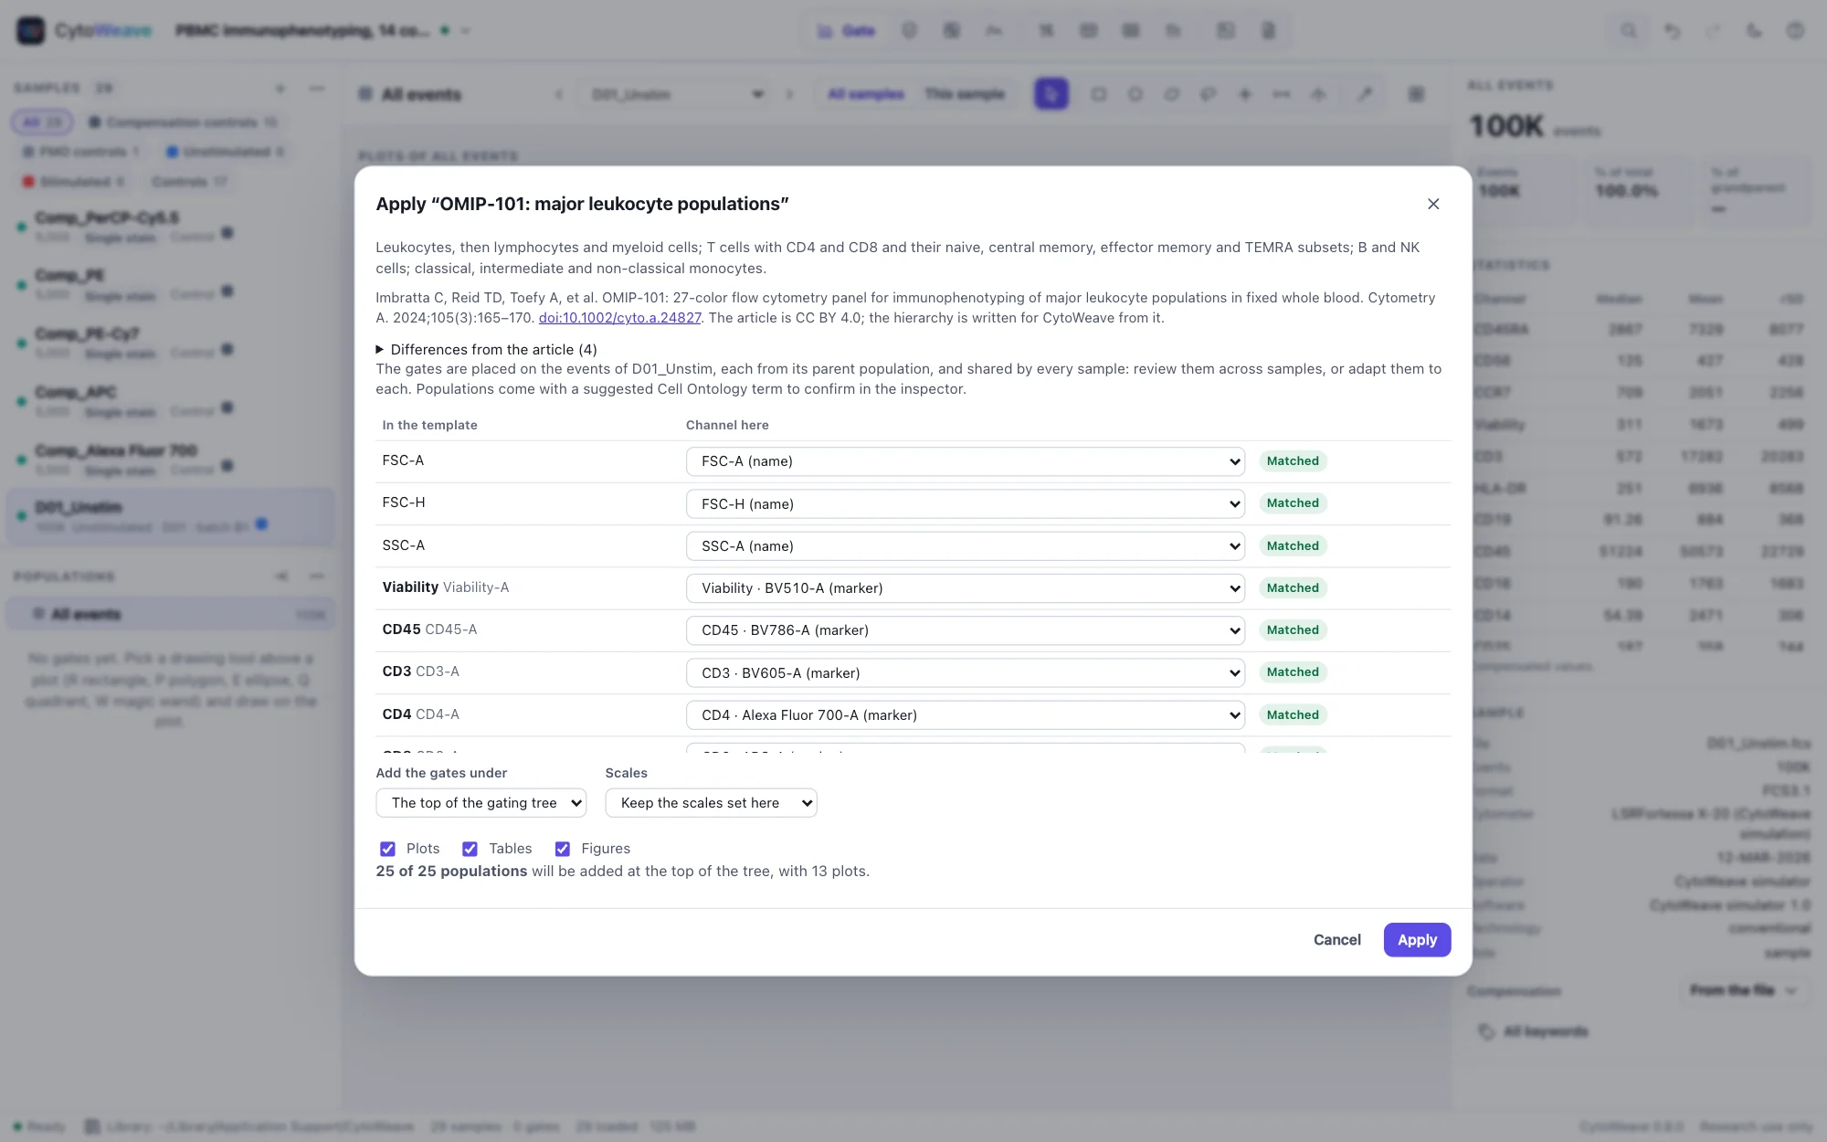Open the FSC-H channel dropdown

[x=965, y=503]
